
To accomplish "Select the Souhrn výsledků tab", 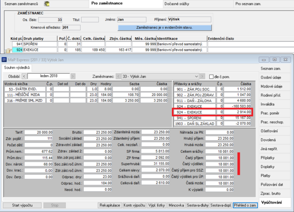I will coord(17,68).
